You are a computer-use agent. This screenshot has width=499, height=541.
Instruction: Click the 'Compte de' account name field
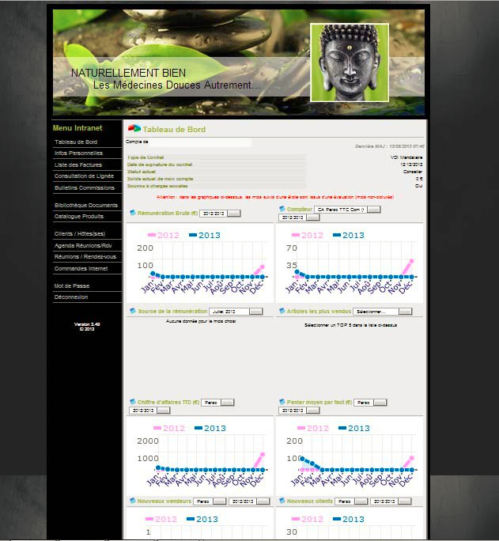(x=200, y=142)
